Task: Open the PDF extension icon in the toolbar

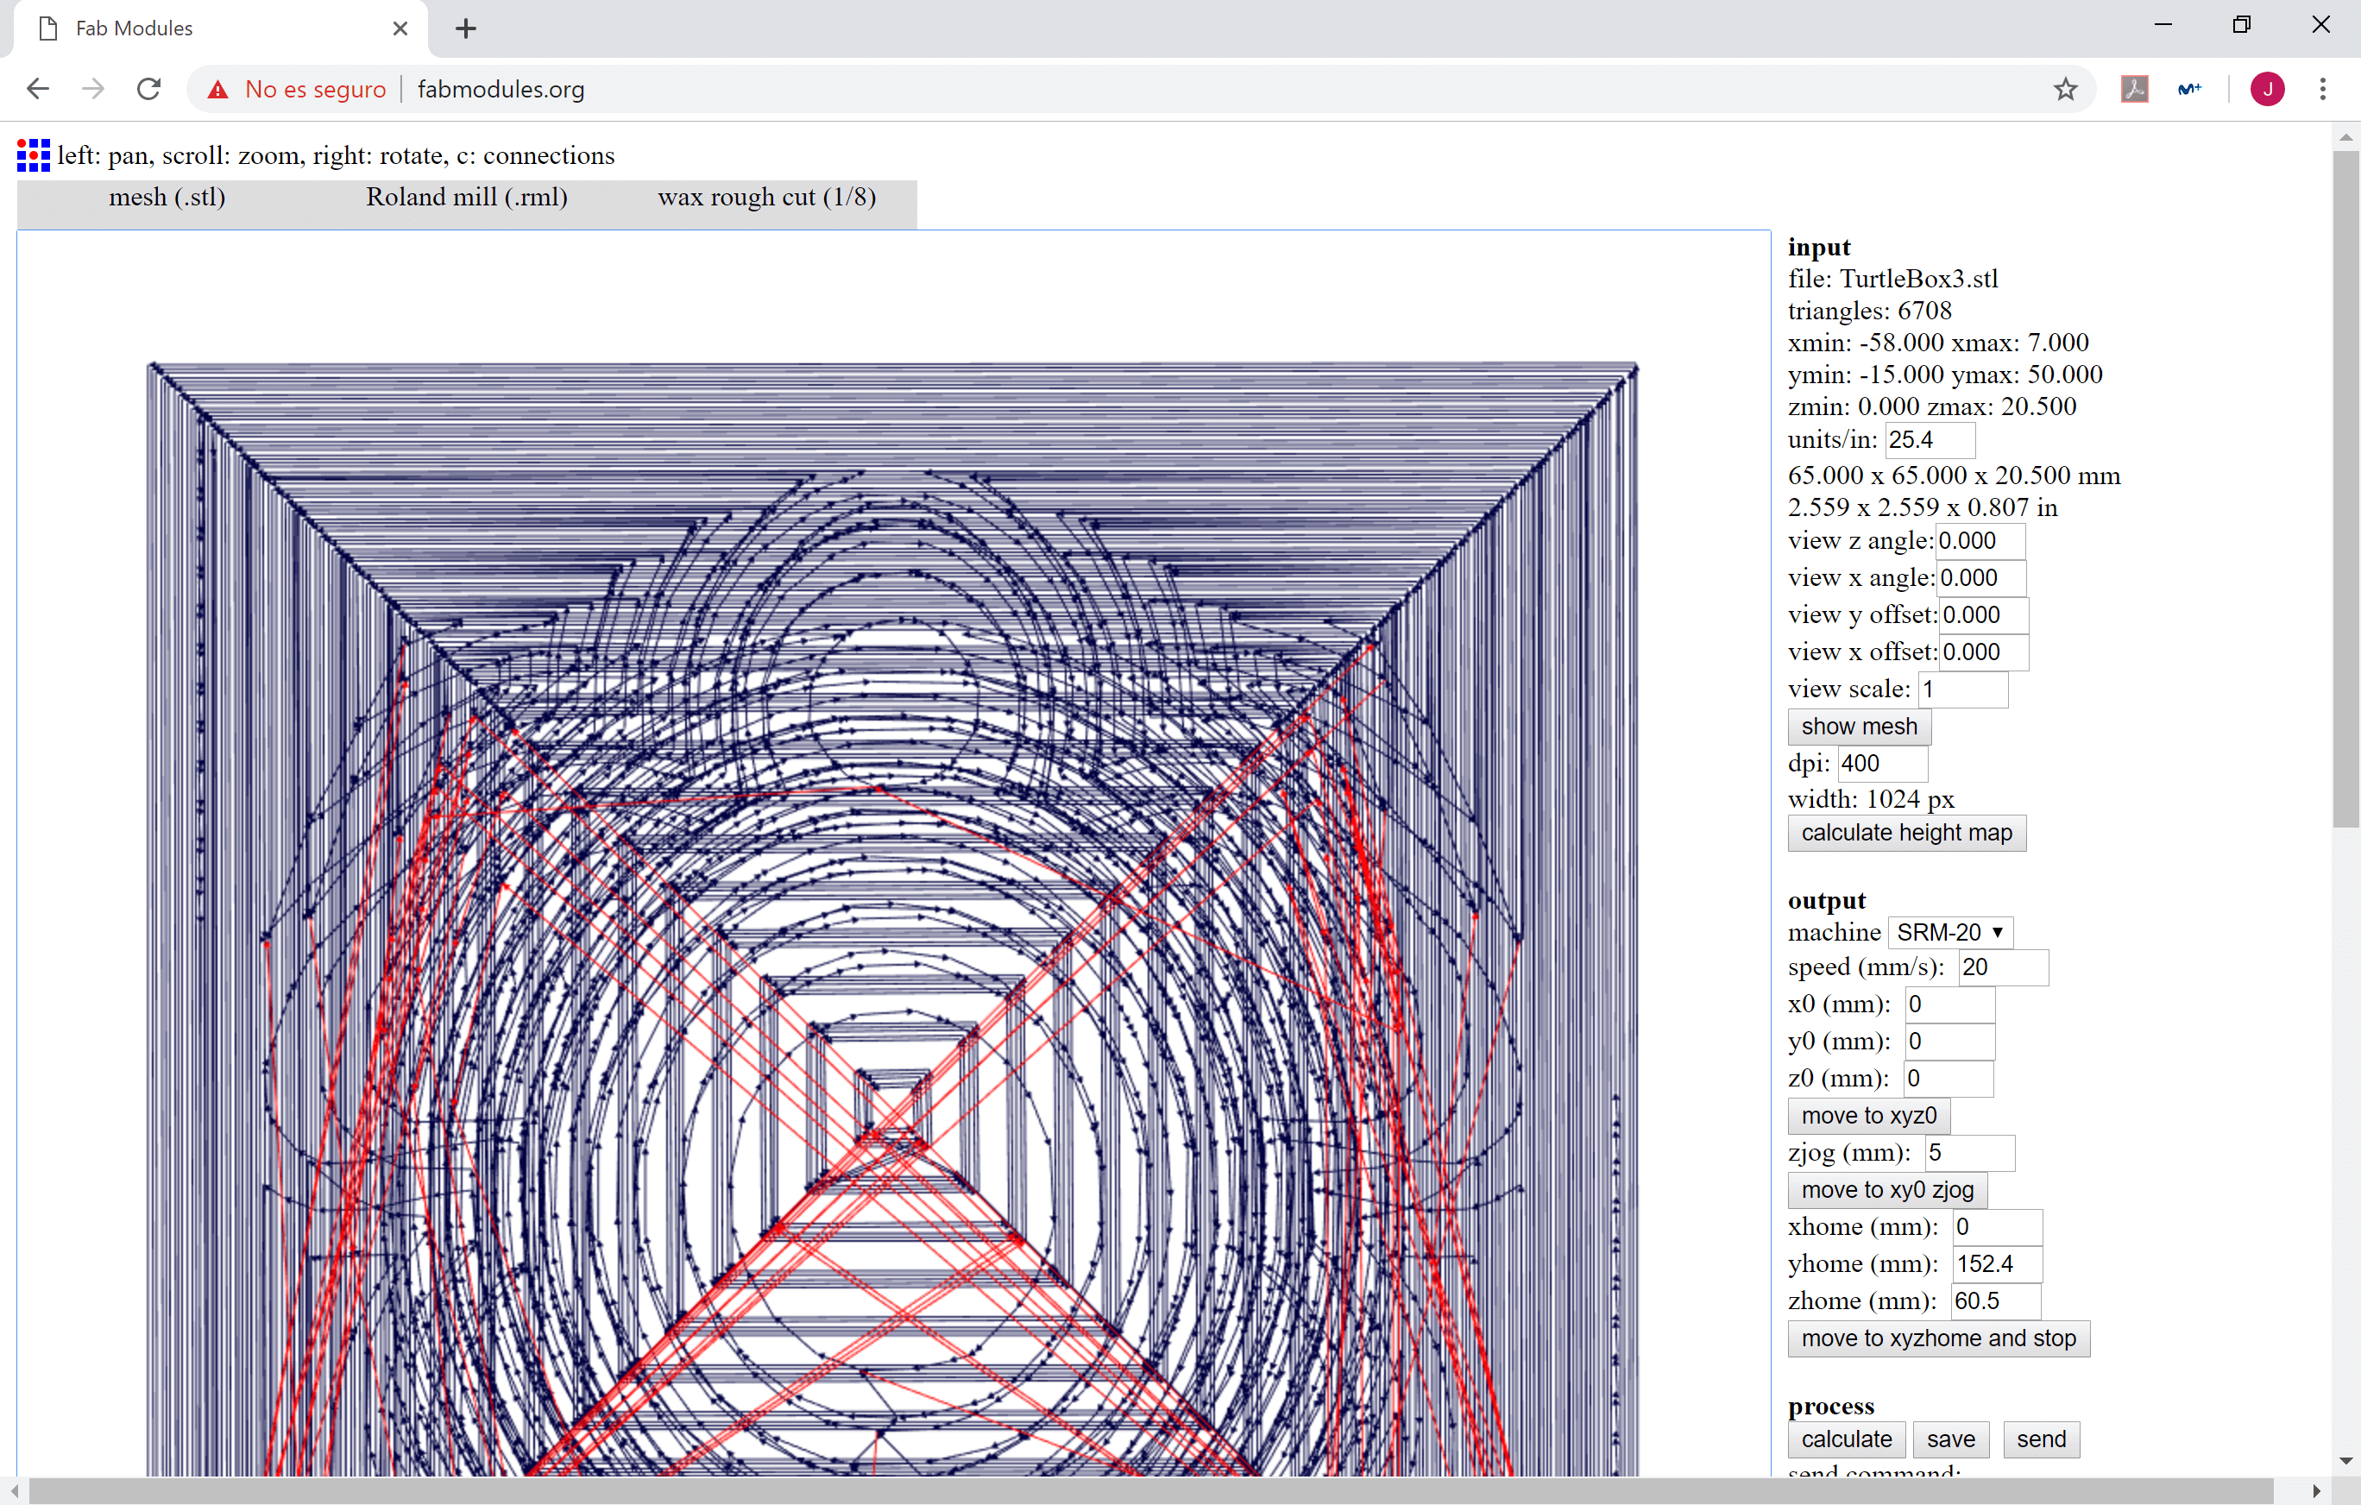Action: 2133,89
